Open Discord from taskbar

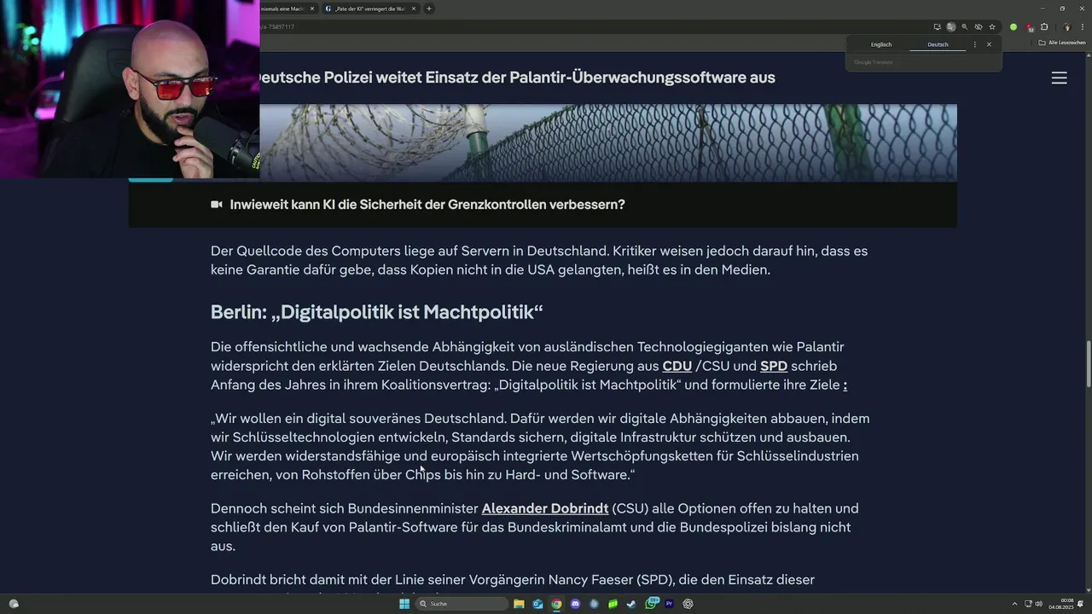(575, 604)
